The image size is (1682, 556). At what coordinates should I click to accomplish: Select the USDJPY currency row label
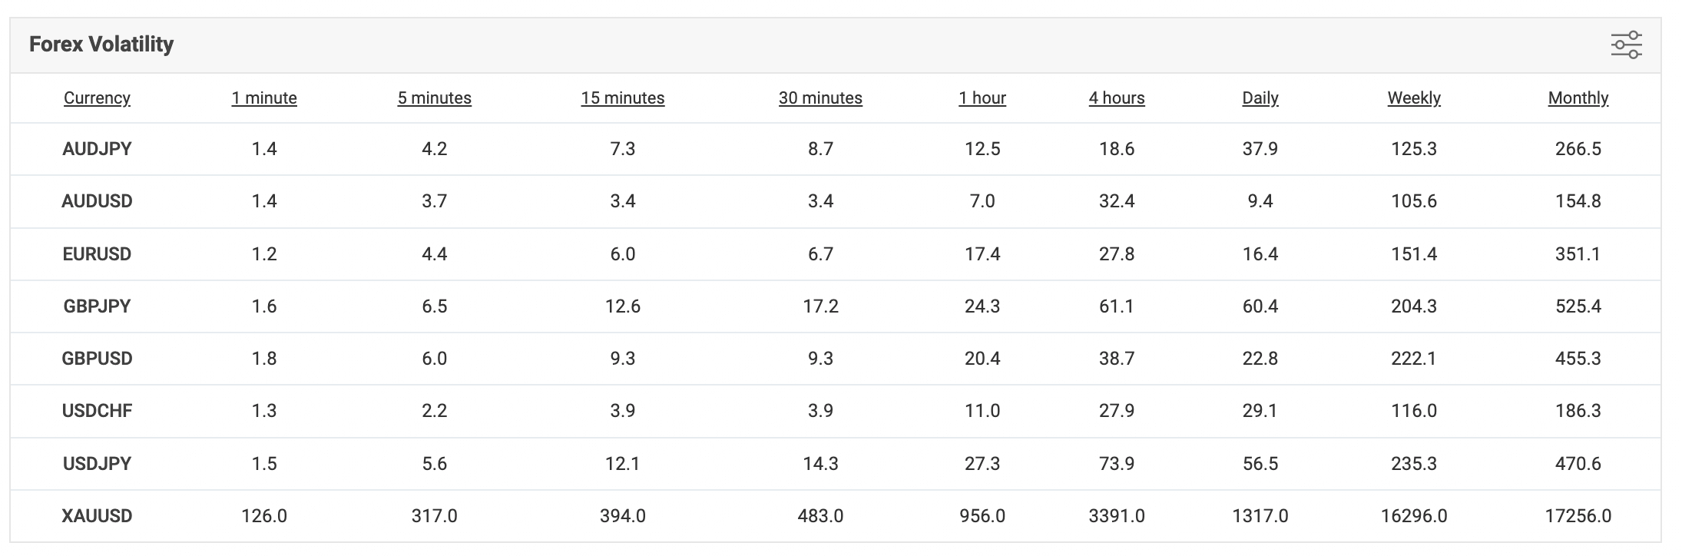tap(97, 464)
